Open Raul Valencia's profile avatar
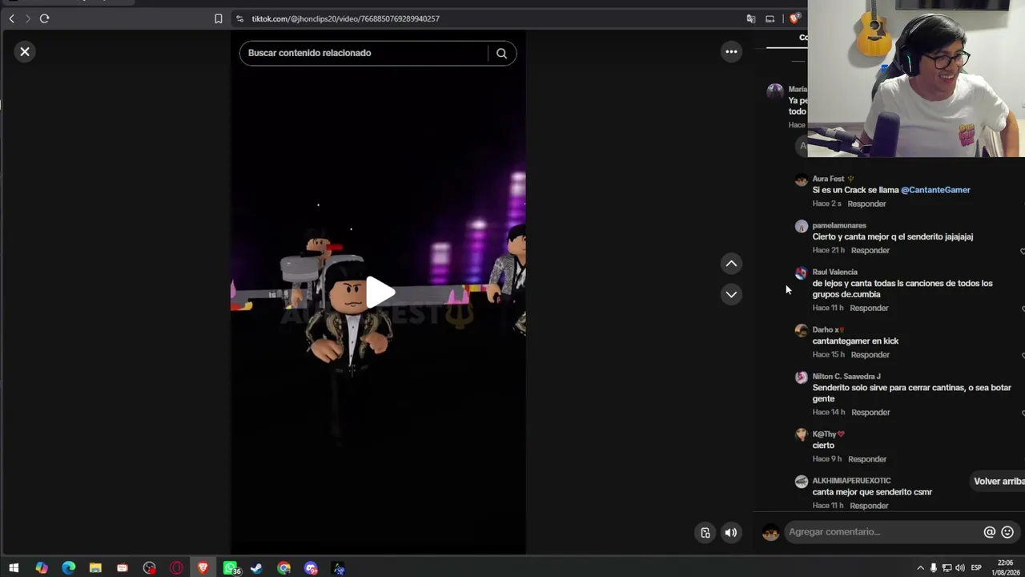This screenshot has height=577, width=1025. [x=801, y=273]
